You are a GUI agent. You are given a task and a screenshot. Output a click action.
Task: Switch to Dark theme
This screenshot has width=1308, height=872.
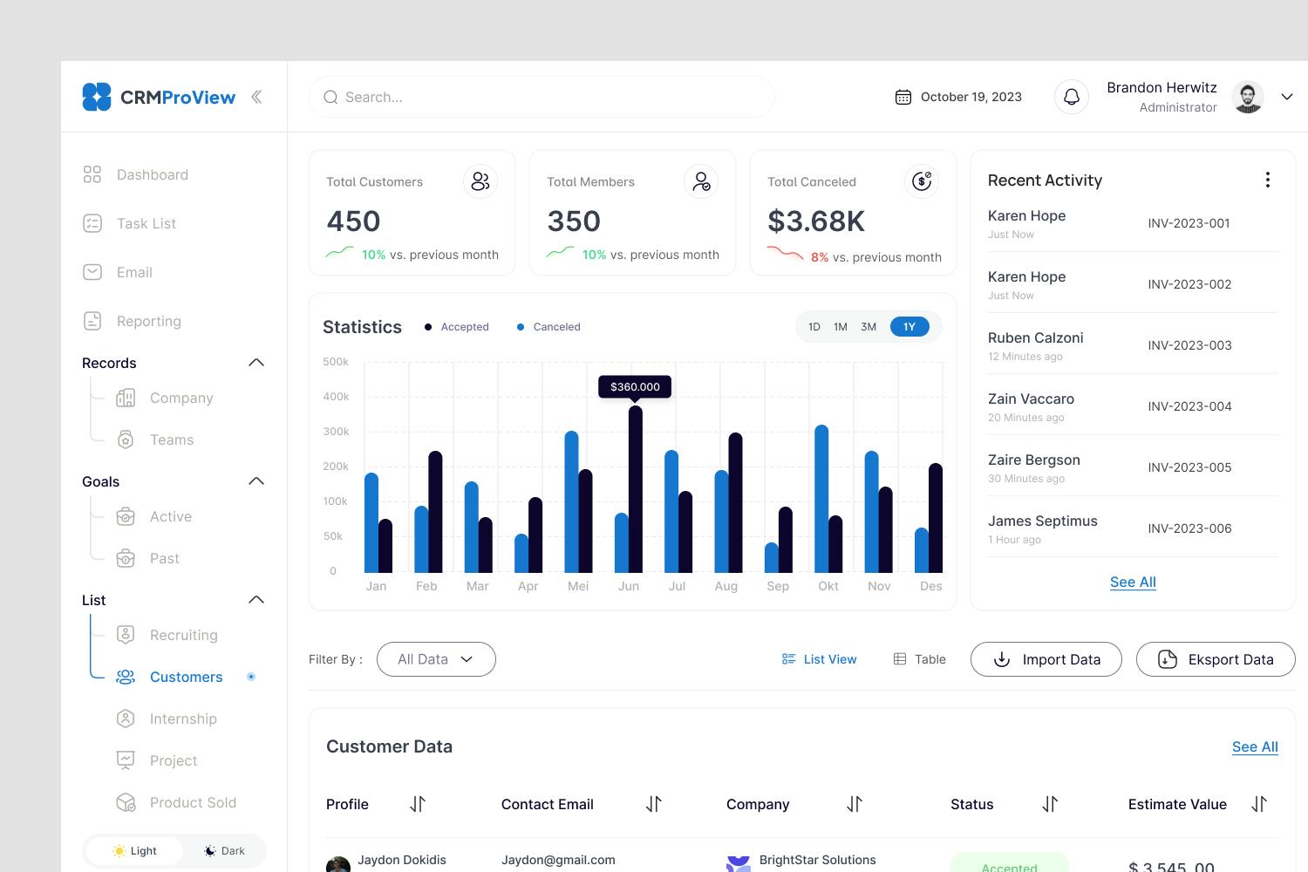click(224, 851)
